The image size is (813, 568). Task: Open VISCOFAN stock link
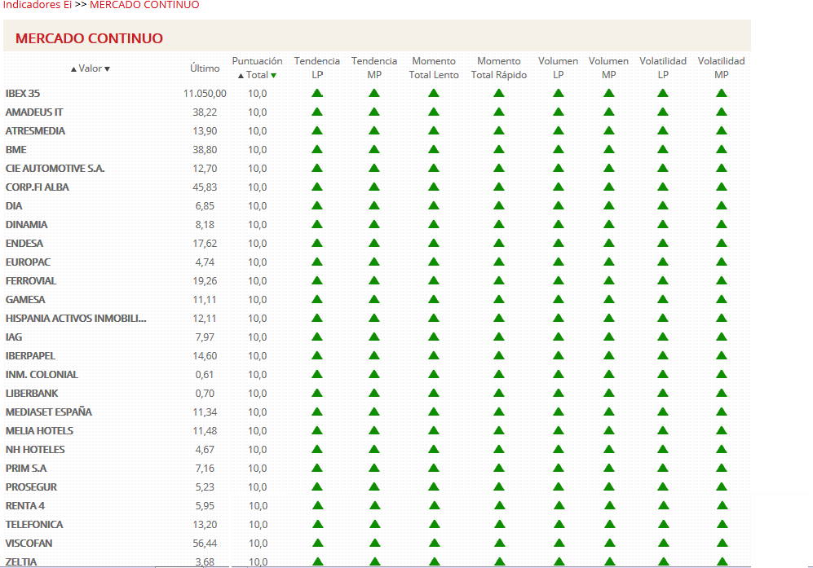point(29,543)
